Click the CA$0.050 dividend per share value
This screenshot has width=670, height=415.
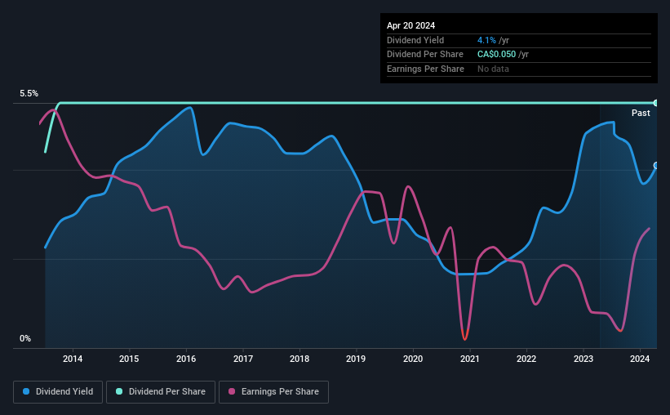point(496,55)
